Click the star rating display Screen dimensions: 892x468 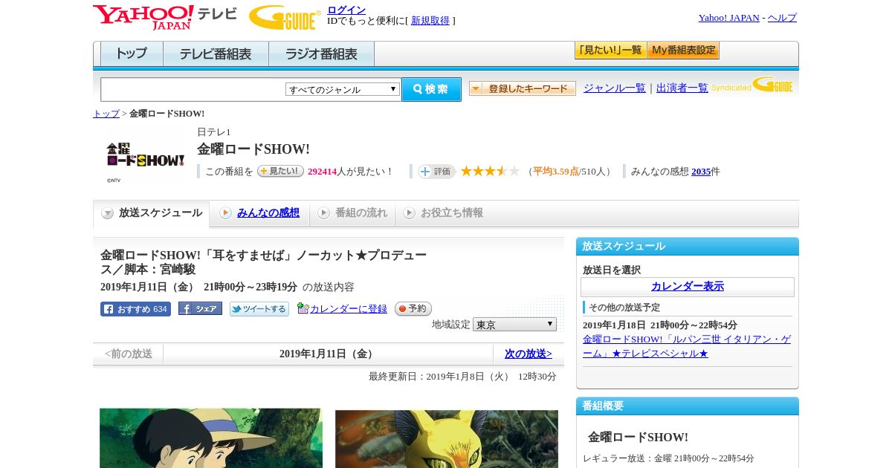490,171
